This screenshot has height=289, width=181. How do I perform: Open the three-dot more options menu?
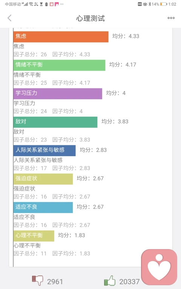(171, 18)
